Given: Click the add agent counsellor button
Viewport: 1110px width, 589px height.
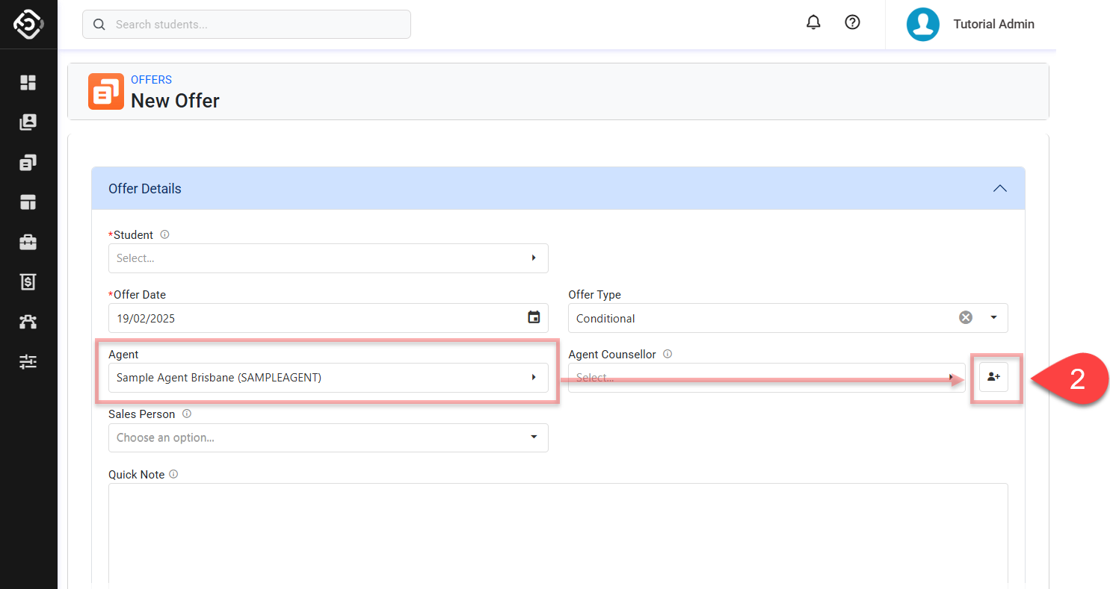Looking at the screenshot, I should click(993, 378).
